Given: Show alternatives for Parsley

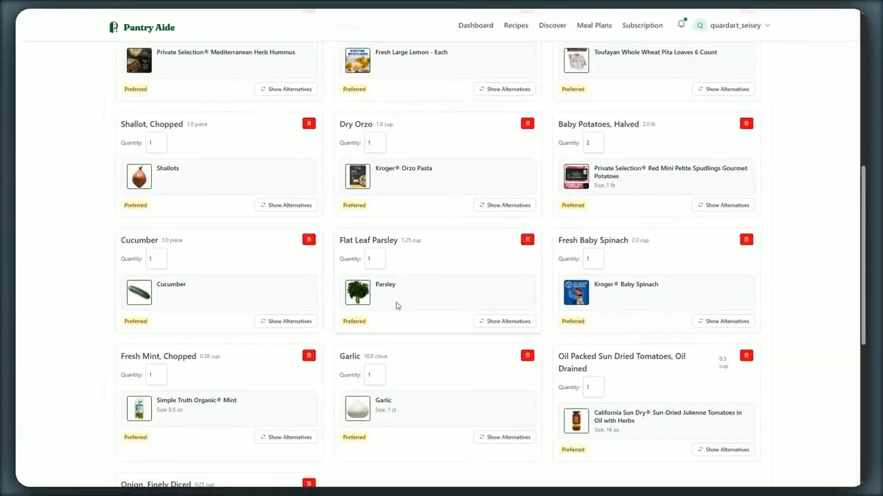Looking at the screenshot, I should [x=505, y=321].
